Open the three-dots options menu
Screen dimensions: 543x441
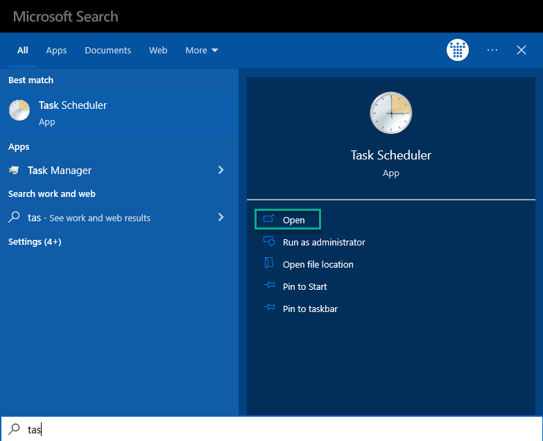point(492,50)
